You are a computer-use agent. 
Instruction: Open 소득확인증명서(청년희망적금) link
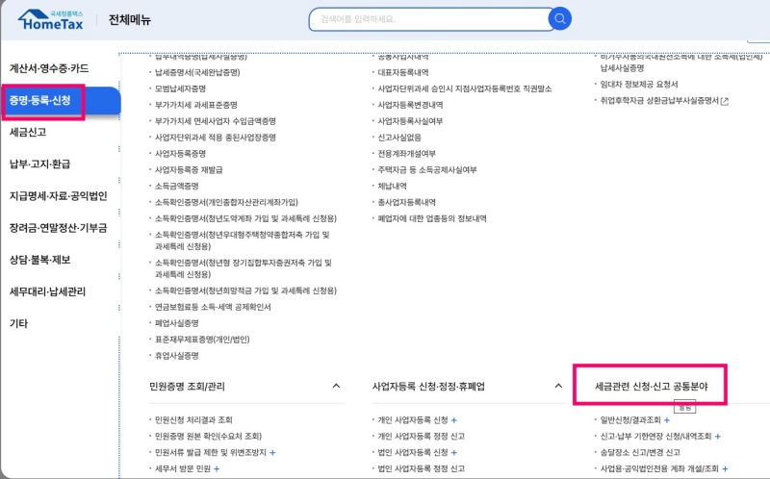(245, 290)
